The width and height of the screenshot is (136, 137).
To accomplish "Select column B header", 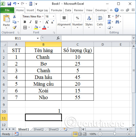I will coord(43,45).
